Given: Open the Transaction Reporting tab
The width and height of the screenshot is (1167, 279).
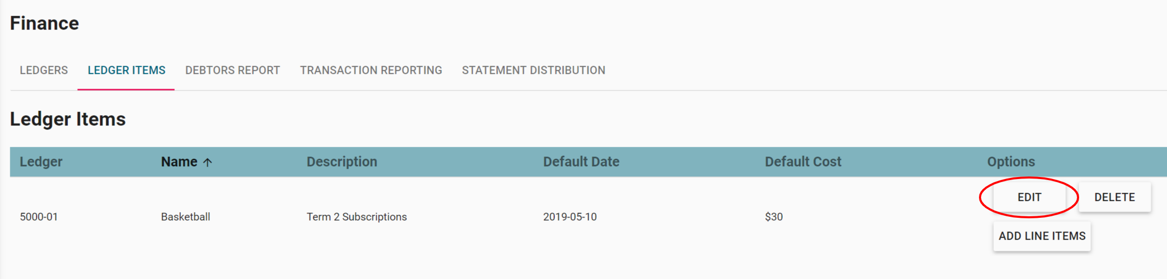Looking at the screenshot, I should click(371, 70).
